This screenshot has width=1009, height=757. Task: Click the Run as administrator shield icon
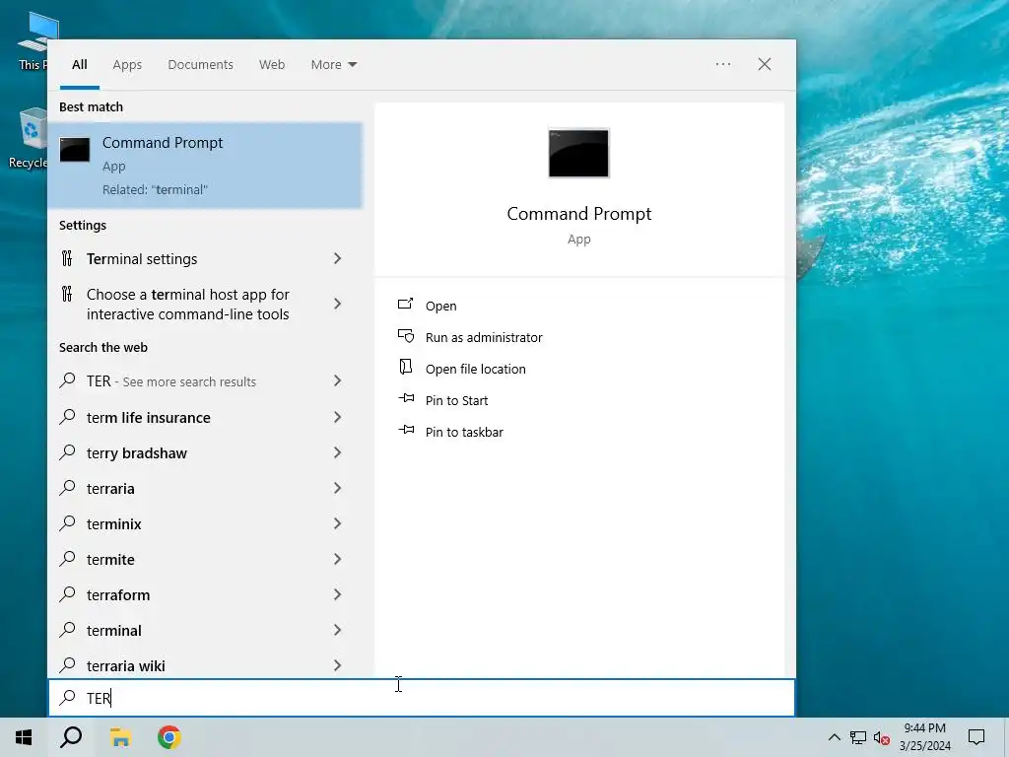[405, 335]
